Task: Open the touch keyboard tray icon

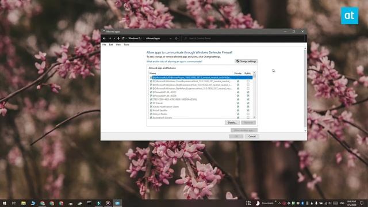Action: (336, 203)
